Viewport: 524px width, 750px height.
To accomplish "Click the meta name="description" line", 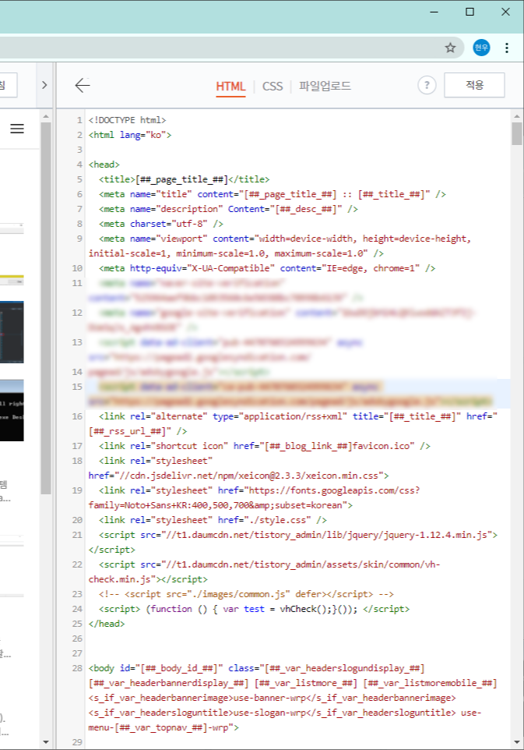I will pos(228,209).
